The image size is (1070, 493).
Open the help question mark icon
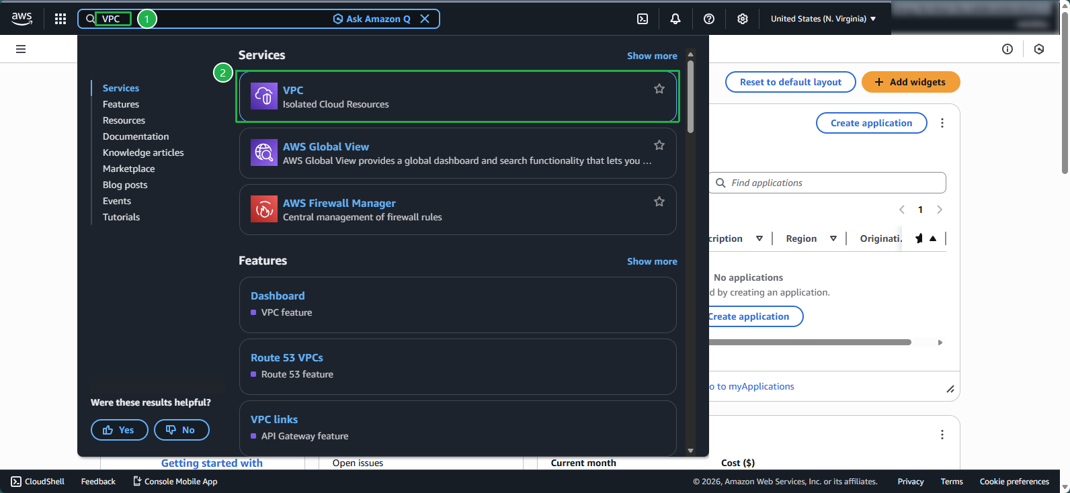[x=709, y=19]
